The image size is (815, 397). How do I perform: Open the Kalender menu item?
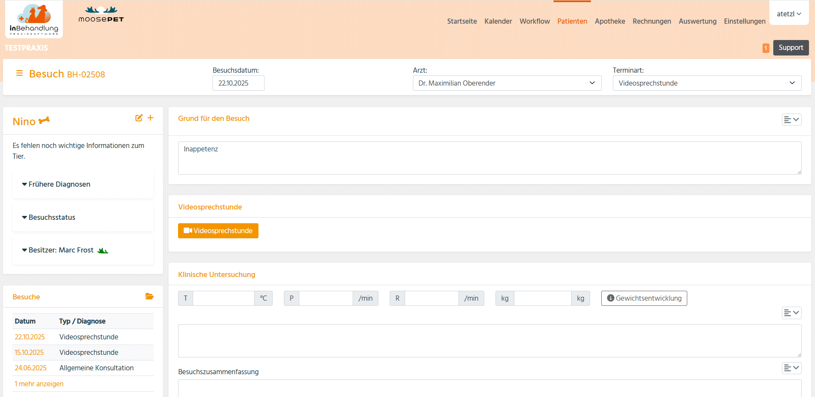click(498, 21)
